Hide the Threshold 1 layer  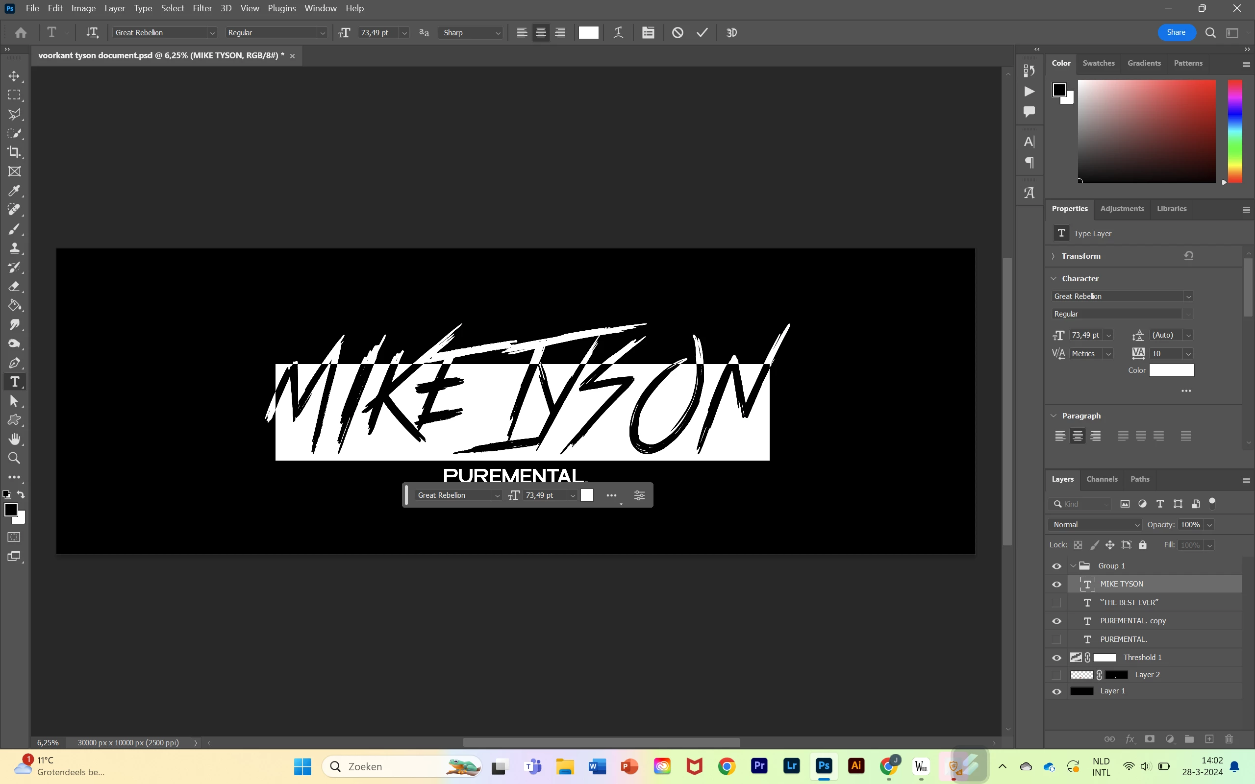1056,658
